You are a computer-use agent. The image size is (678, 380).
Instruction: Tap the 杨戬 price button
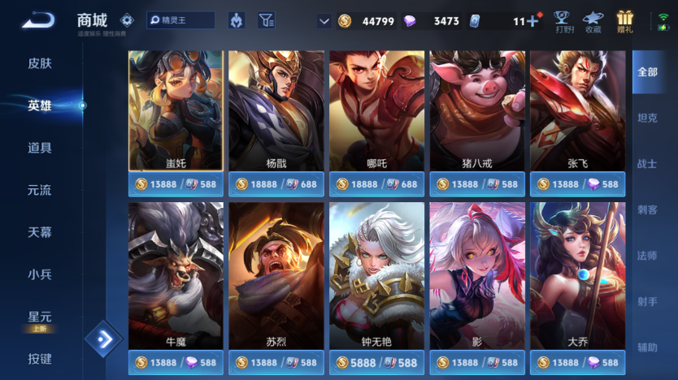point(276,184)
